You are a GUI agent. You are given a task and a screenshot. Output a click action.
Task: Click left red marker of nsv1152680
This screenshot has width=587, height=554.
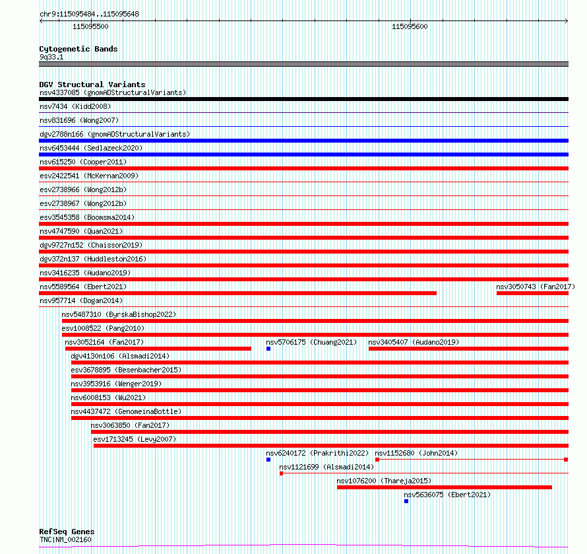click(377, 460)
